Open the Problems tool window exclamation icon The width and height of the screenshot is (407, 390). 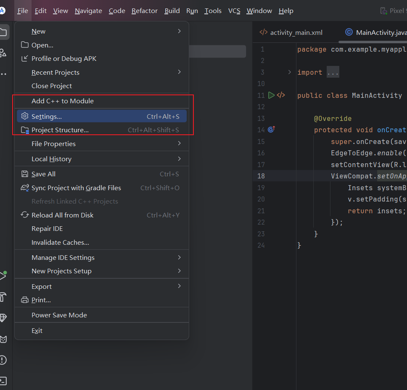3,360
